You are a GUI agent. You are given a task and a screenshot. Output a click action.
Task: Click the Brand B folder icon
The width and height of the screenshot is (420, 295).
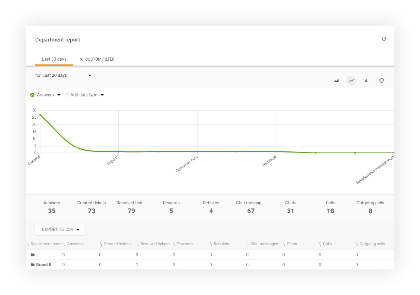pos(33,265)
